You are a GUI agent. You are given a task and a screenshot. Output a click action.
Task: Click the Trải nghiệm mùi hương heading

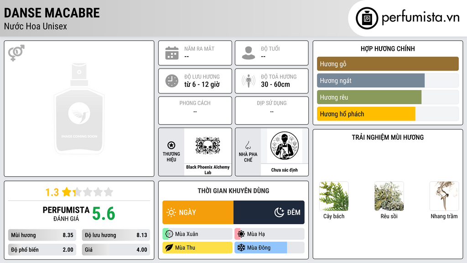[x=388, y=137]
